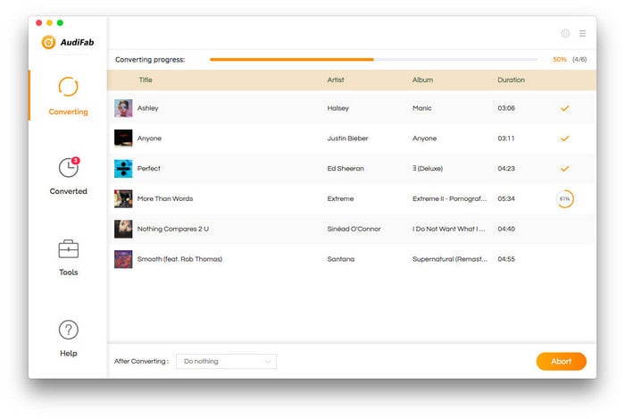The image size is (625, 419).
Task: Click the macOS green zoom button
Action: point(60,22)
